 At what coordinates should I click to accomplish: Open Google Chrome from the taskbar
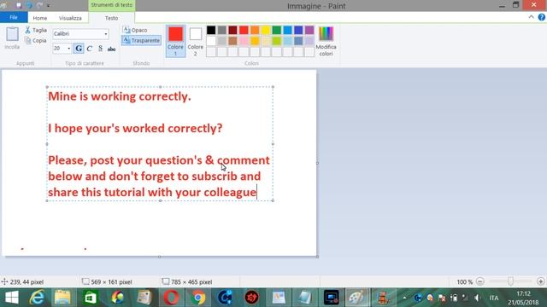click(197, 298)
